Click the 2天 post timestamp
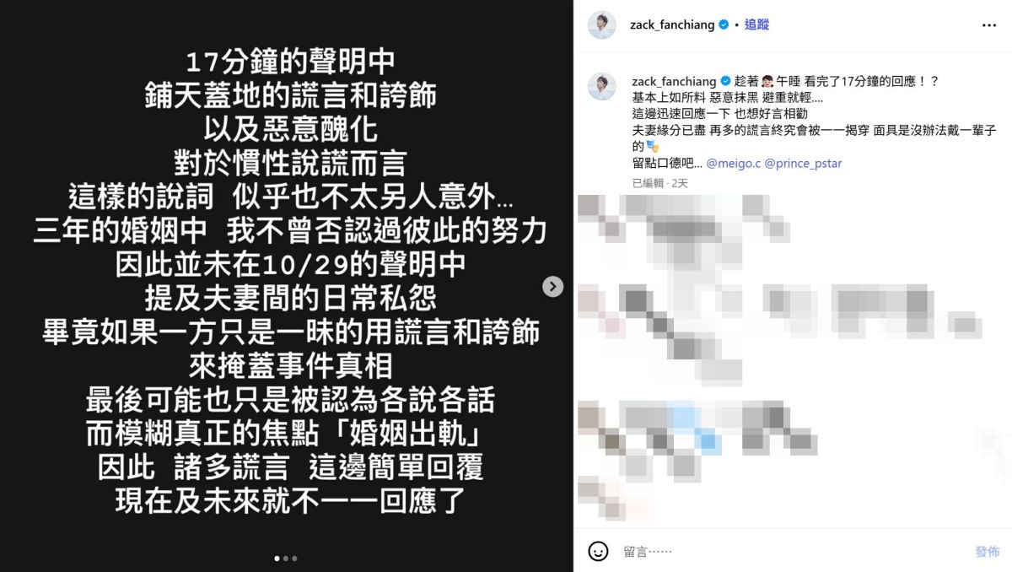The image size is (1012, 572). click(x=680, y=183)
